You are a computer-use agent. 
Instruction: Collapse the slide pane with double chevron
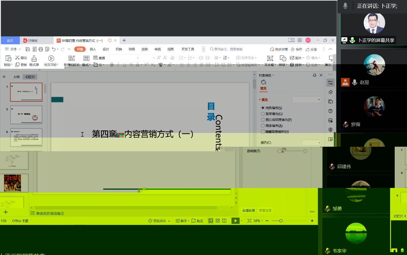tap(4, 77)
